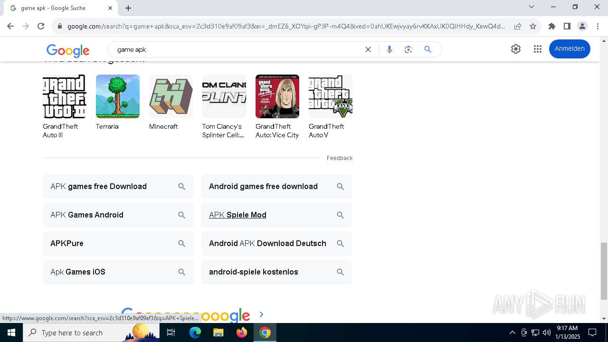Search 'APK Spiele Mod' suggestion
The width and height of the screenshot is (608, 342).
[277, 215]
